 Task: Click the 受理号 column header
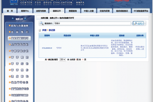(47, 36)
